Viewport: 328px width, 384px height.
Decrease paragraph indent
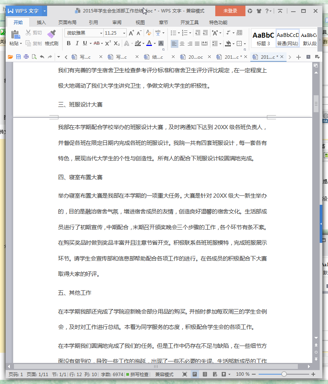coord(198,33)
